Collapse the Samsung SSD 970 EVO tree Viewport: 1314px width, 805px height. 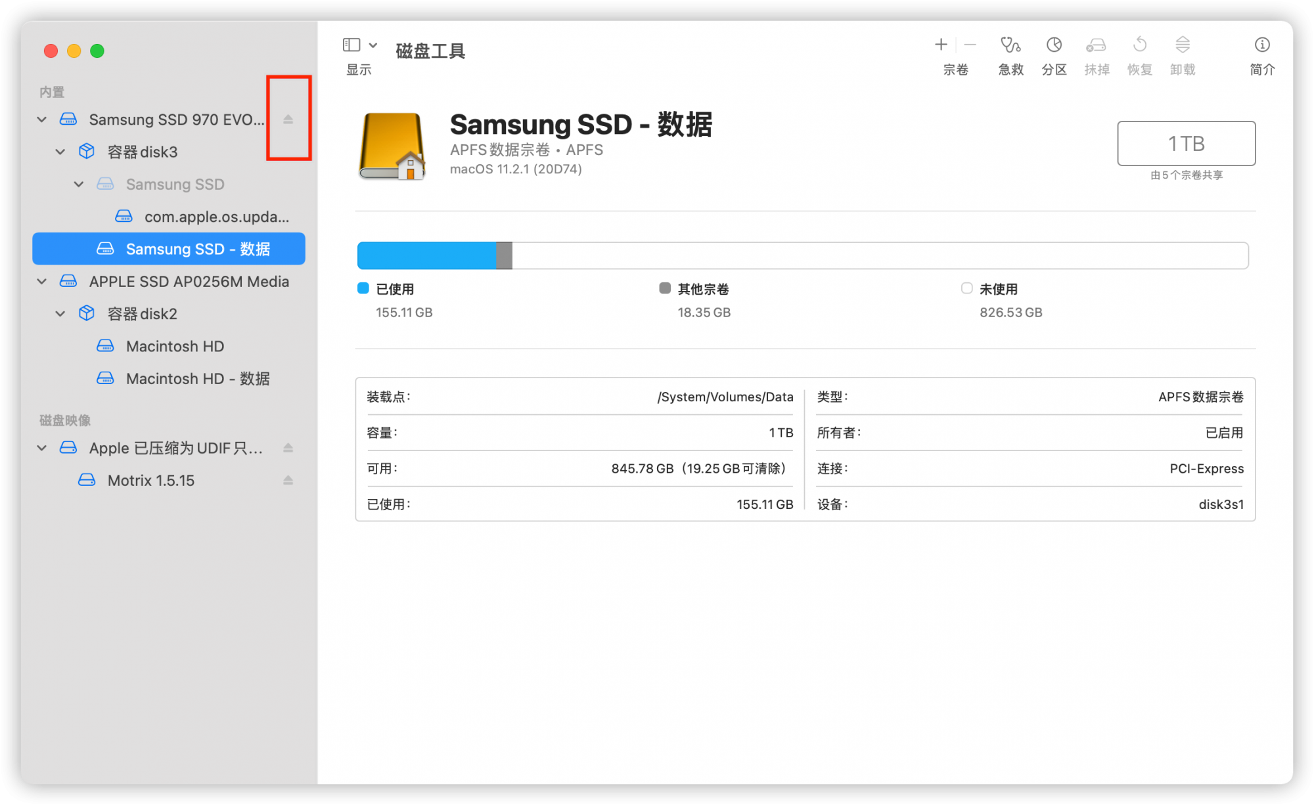pyautogui.click(x=42, y=120)
